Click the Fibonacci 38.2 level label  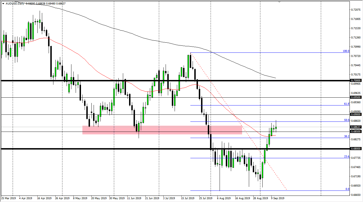(x=346, y=136)
